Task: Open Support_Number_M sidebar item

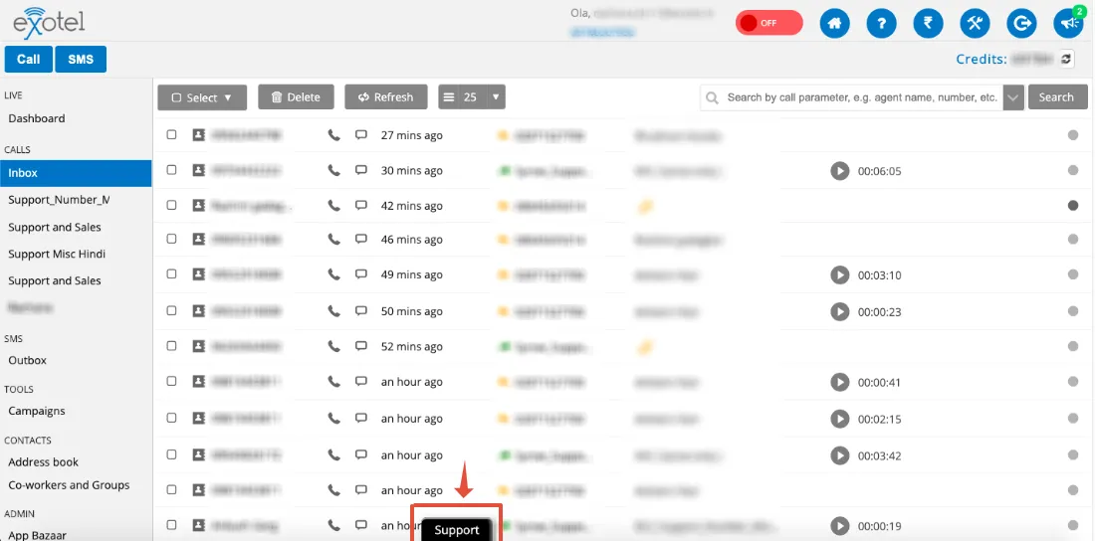Action: point(59,200)
